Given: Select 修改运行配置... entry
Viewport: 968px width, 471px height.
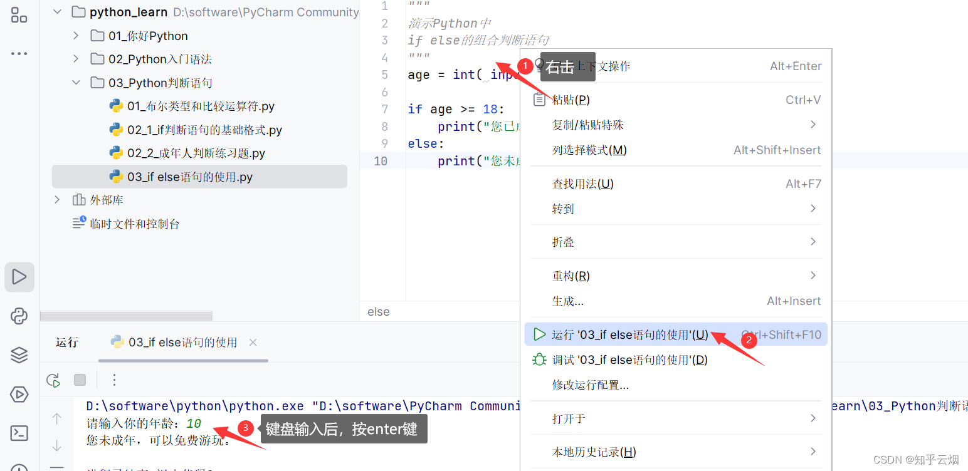Looking at the screenshot, I should (676, 385).
